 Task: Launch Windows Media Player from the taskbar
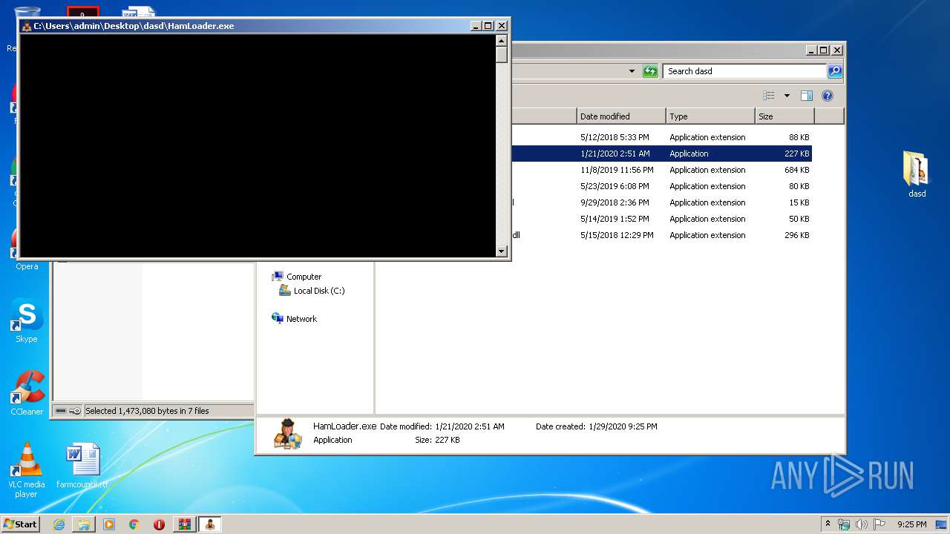coord(109,524)
